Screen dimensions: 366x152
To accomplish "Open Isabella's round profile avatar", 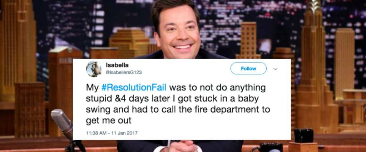I will pyautogui.click(x=94, y=69).
